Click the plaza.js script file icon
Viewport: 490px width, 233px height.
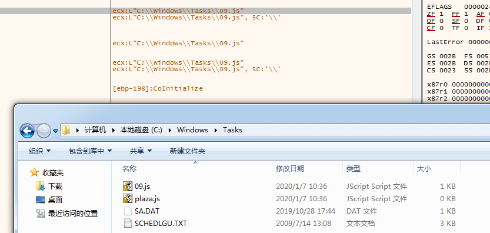point(128,199)
